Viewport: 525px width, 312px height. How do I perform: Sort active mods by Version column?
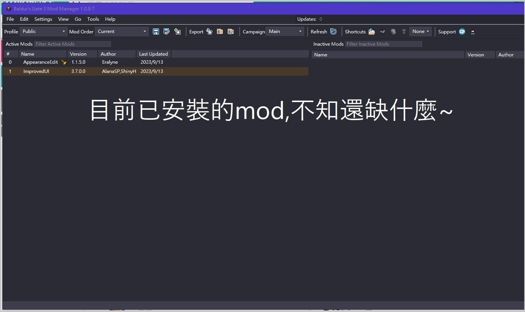(x=83, y=54)
